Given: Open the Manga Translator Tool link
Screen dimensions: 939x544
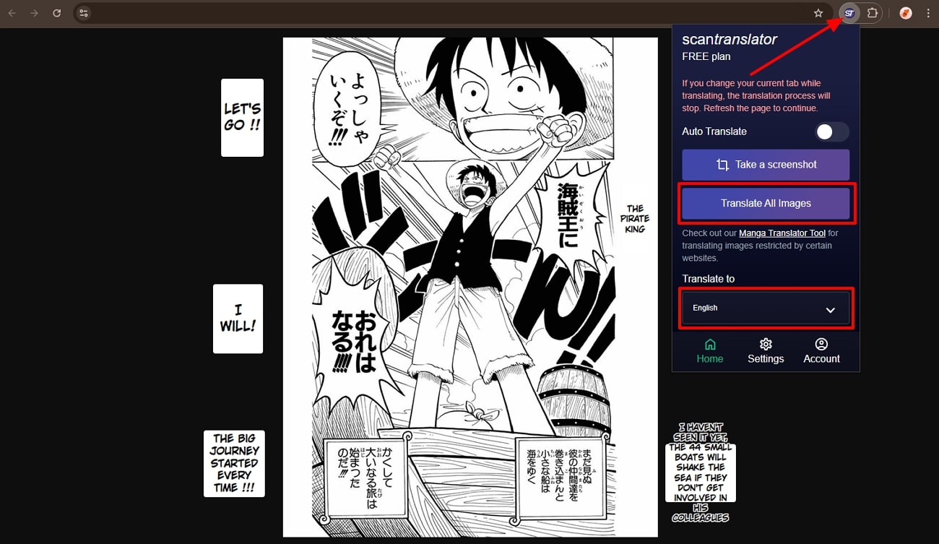Looking at the screenshot, I should (x=782, y=233).
